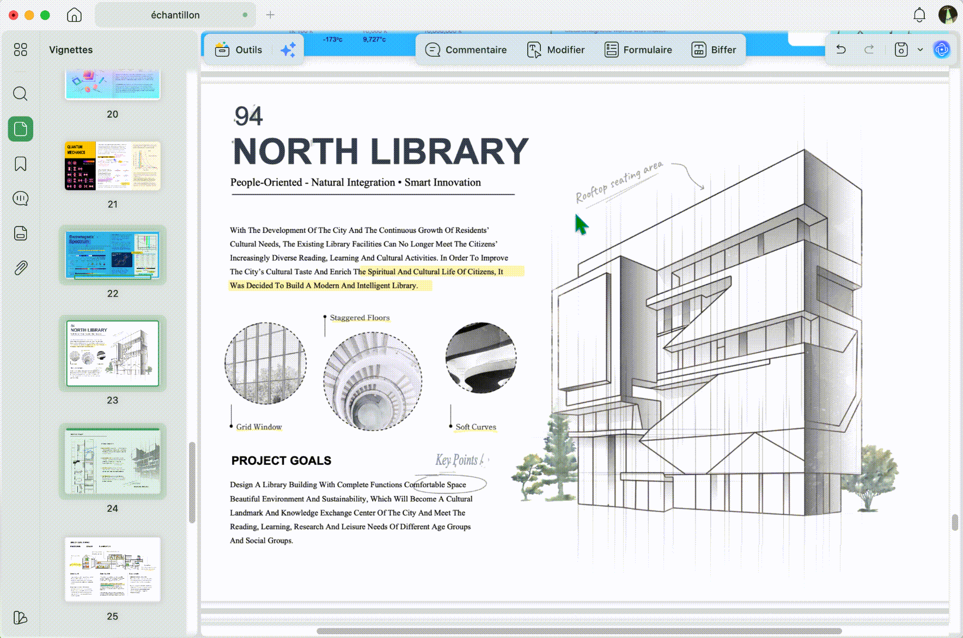Open the search panel in sidebar
963x638 pixels.
point(20,94)
